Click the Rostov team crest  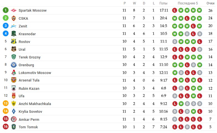14,42
